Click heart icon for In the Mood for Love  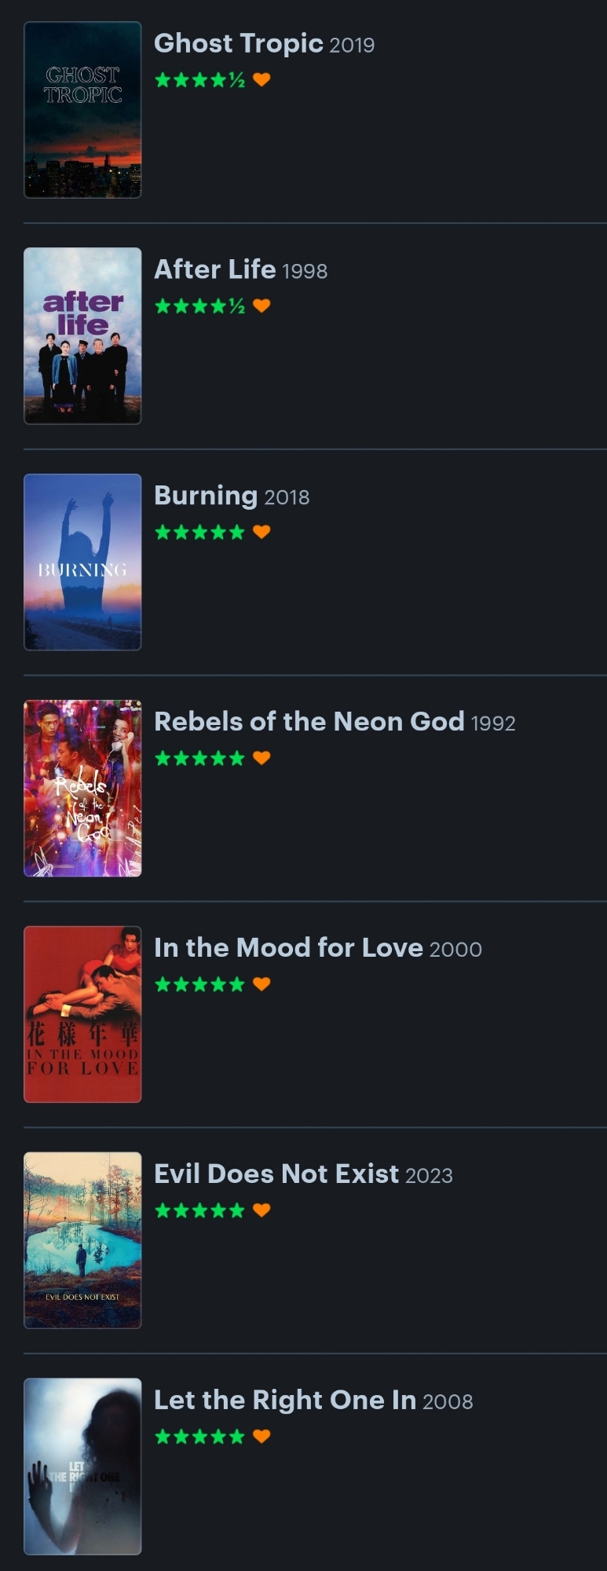tap(261, 984)
